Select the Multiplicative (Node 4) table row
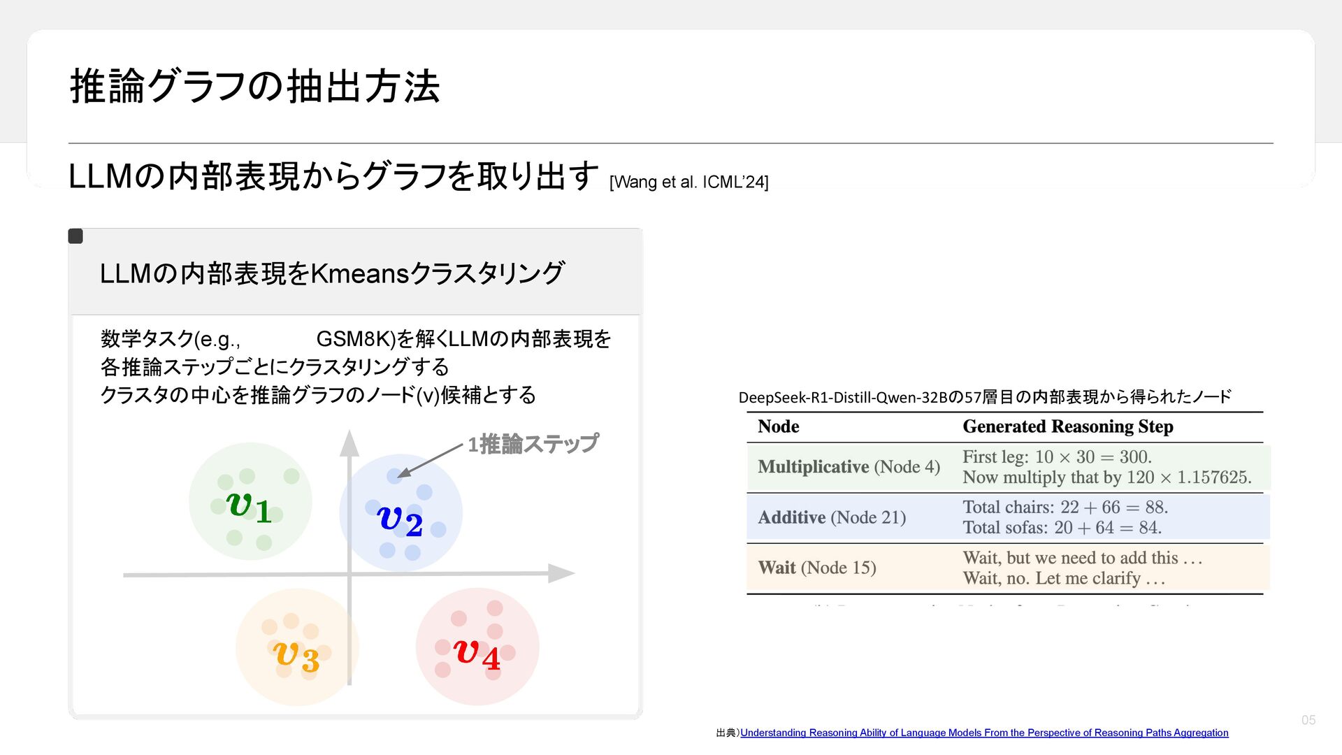This screenshot has width=1342, height=755. tap(849, 467)
